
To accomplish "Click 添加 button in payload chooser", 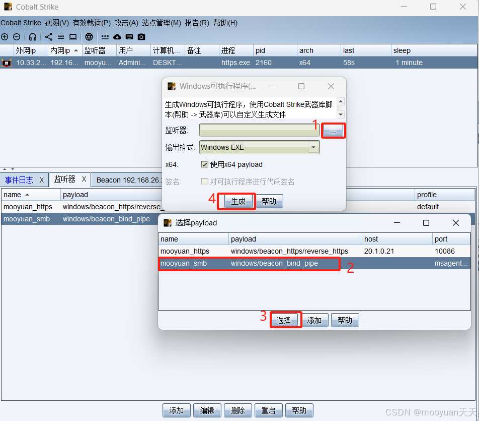I will click(314, 320).
